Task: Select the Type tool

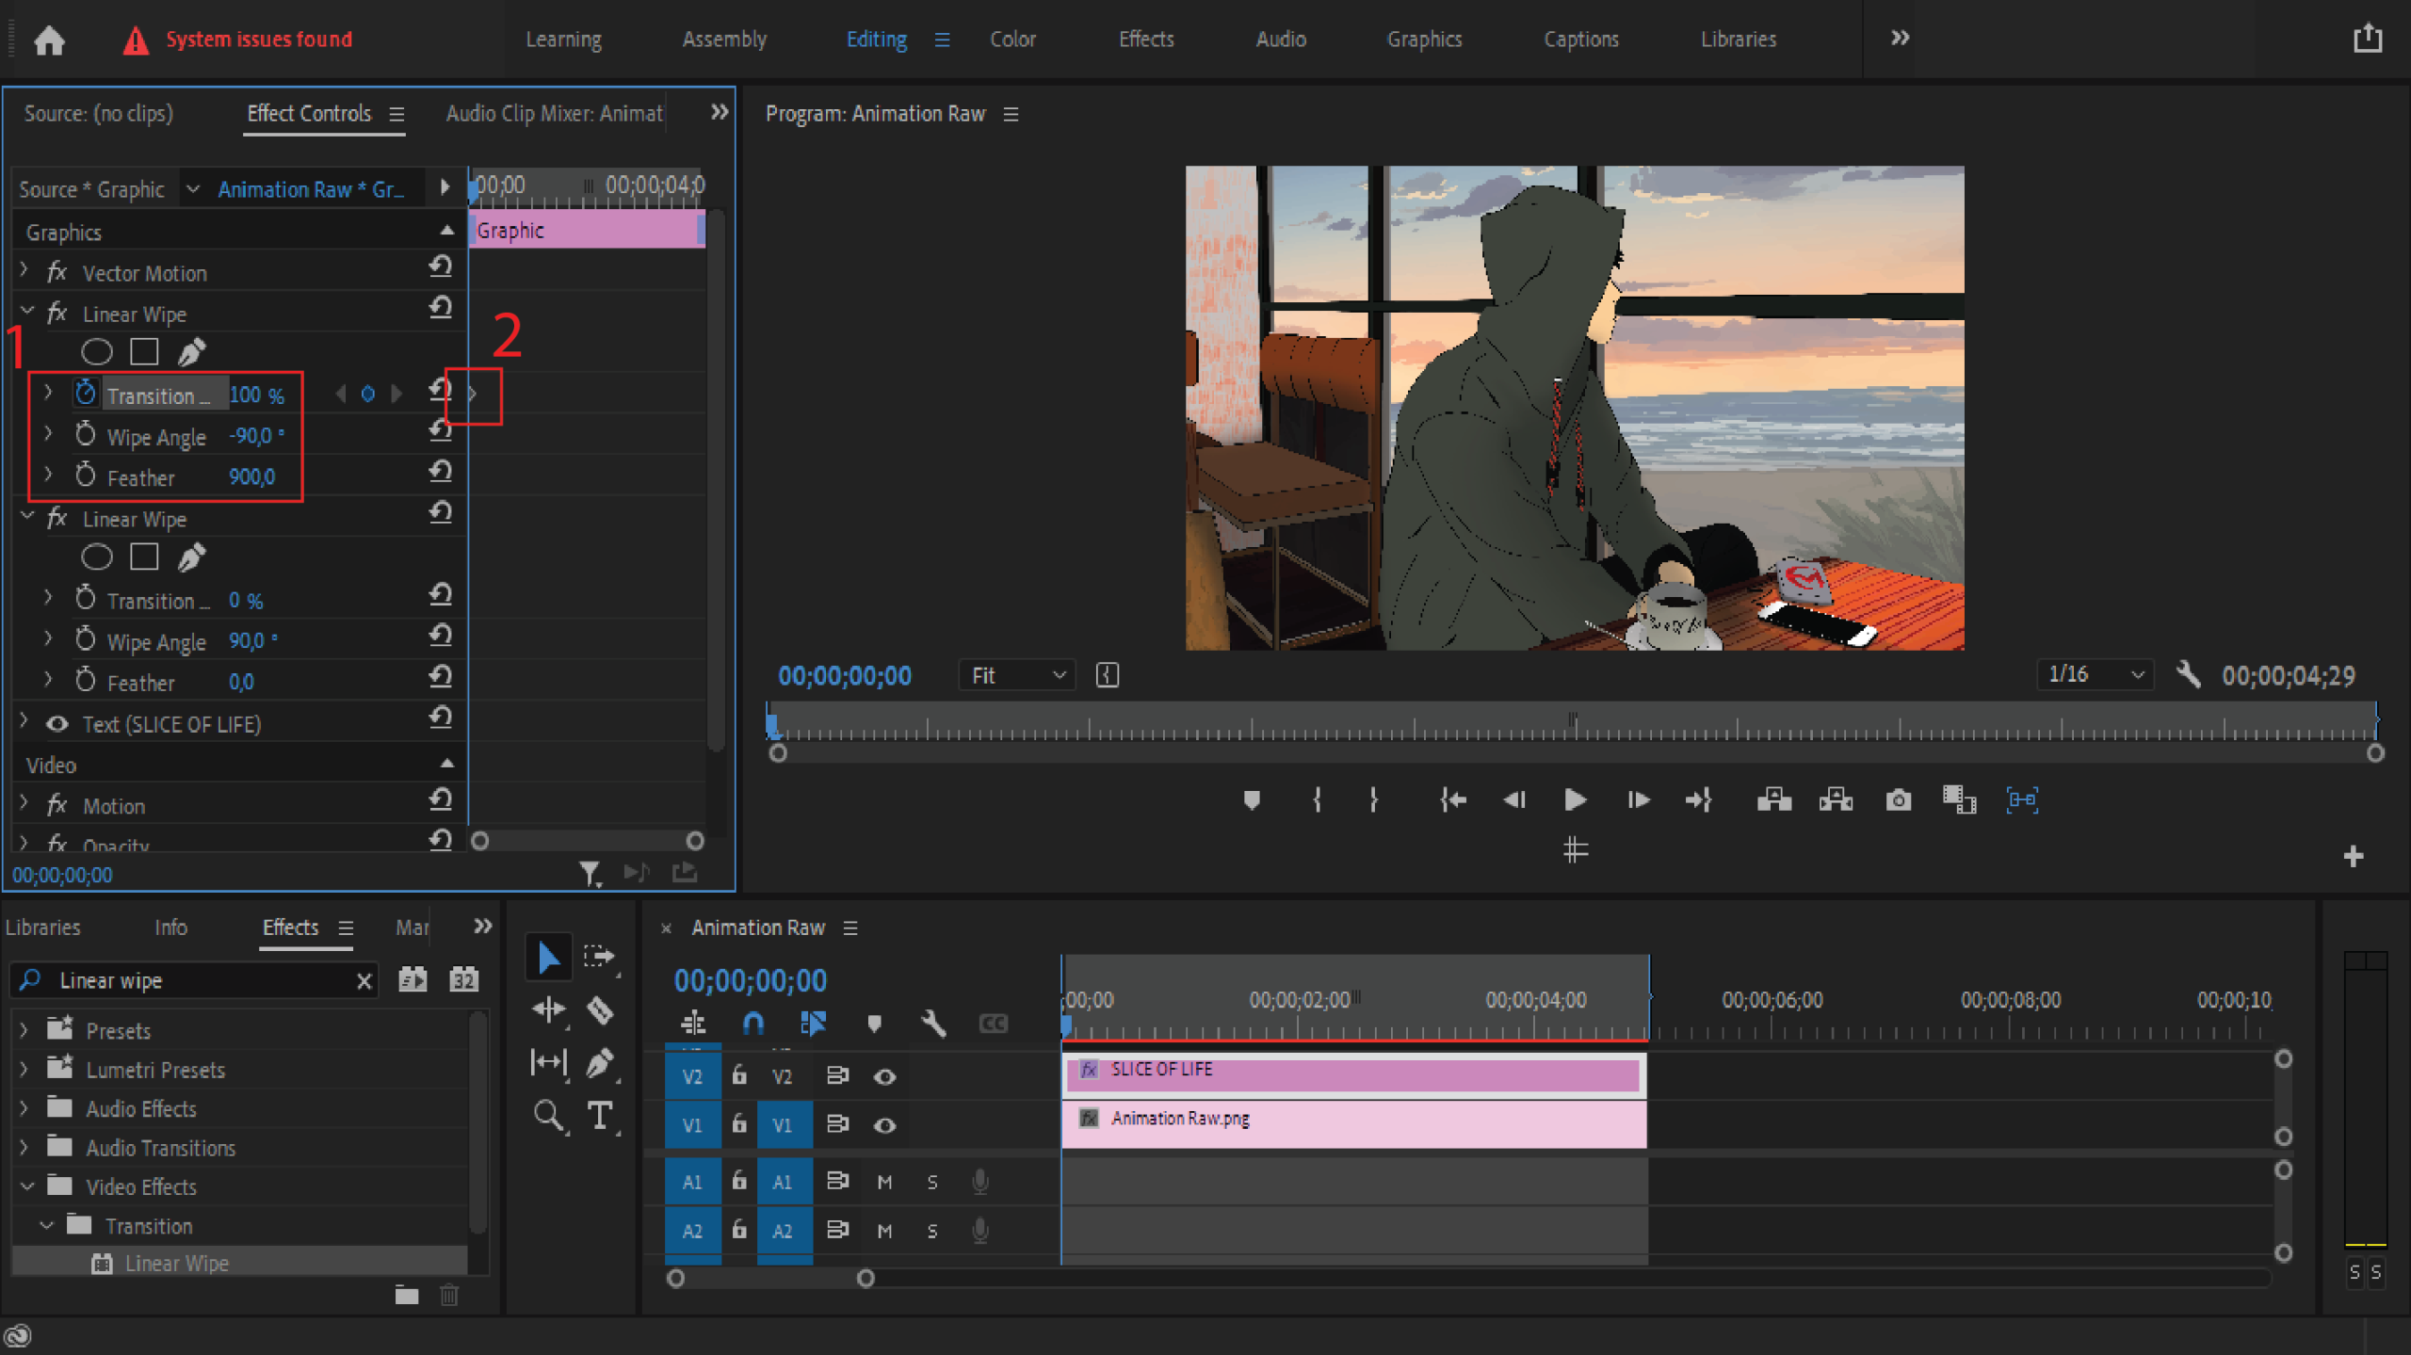Action: [x=600, y=1116]
